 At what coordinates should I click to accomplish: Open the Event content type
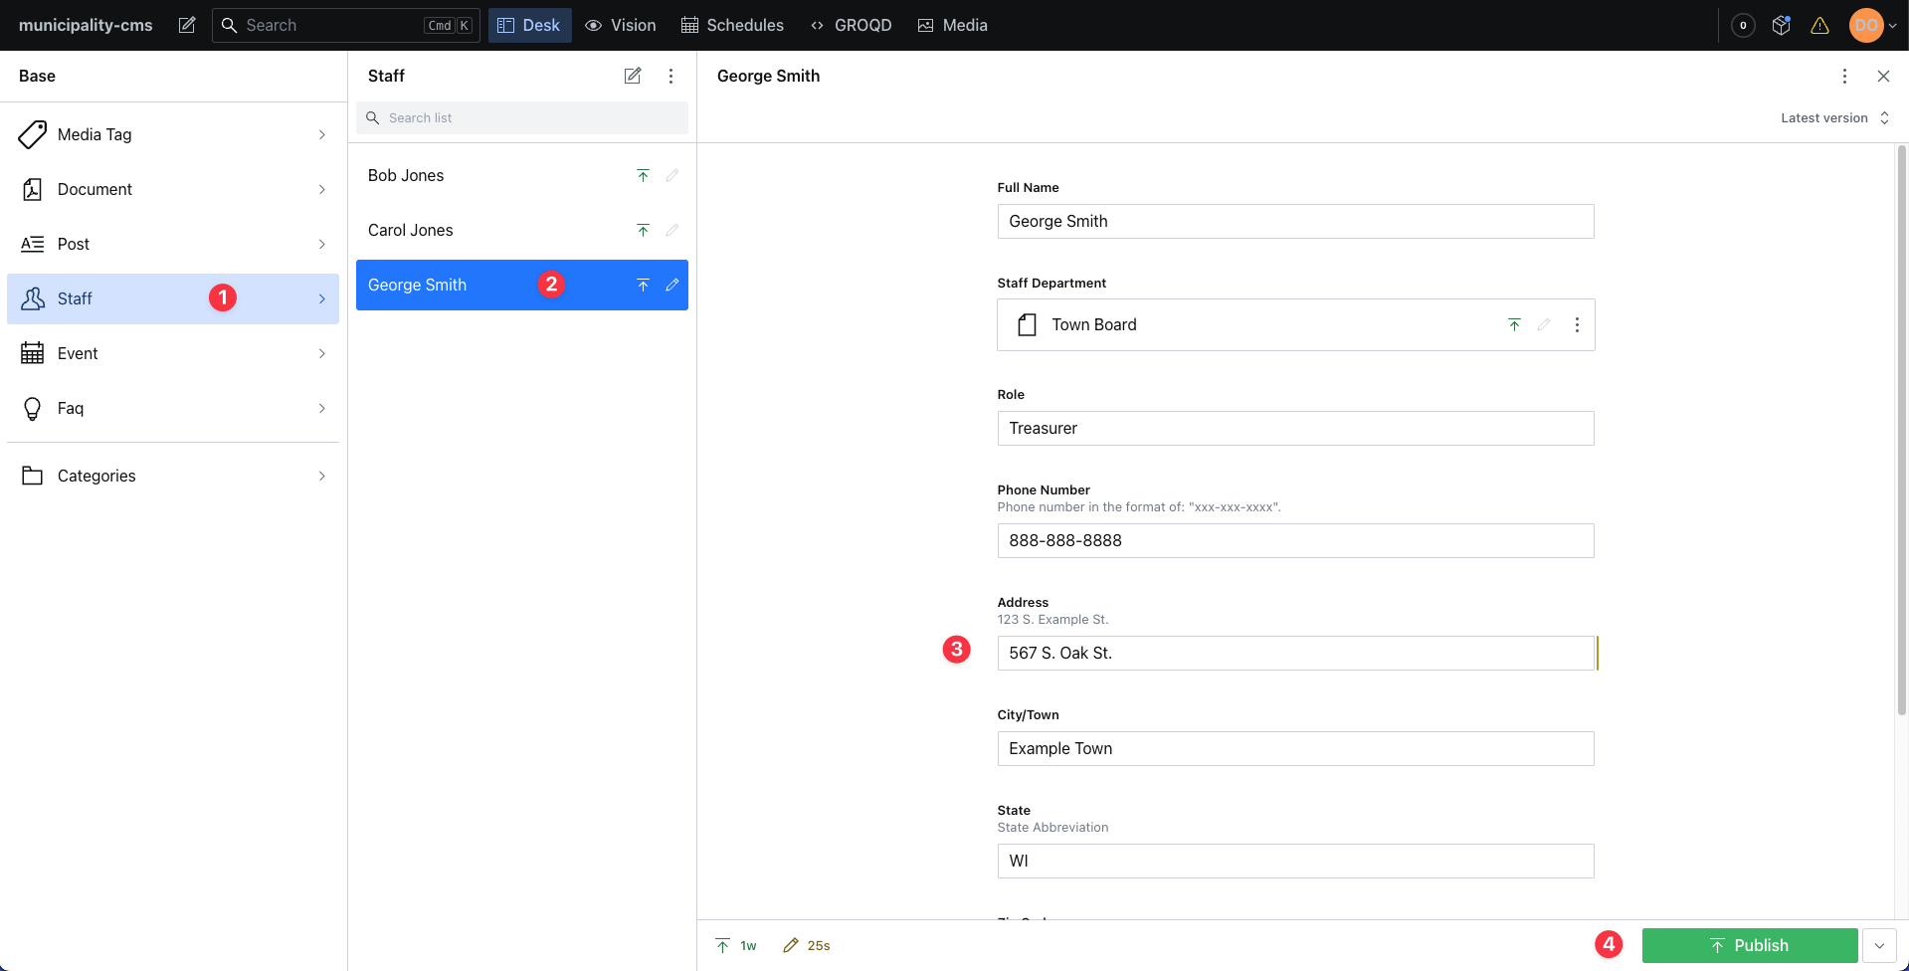78,353
